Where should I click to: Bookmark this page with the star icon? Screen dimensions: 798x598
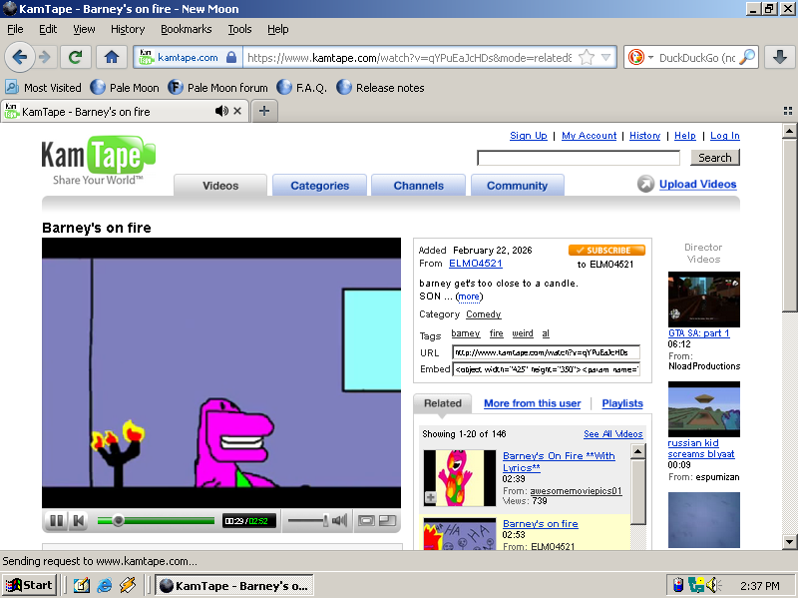click(x=587, y=57)
